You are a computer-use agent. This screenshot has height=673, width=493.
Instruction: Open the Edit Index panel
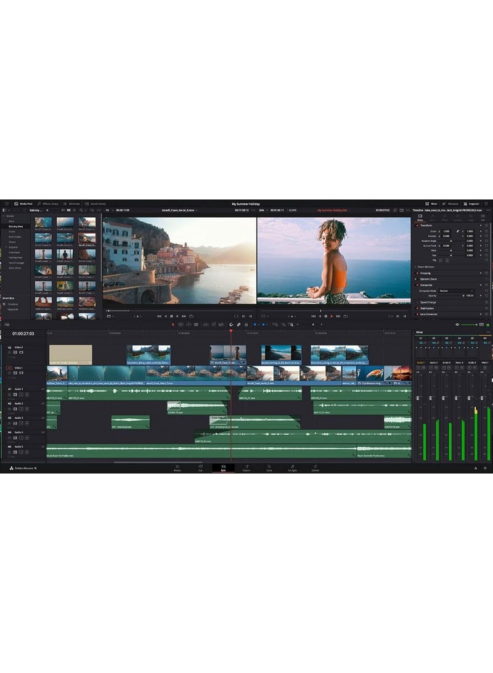coord(71,204)
